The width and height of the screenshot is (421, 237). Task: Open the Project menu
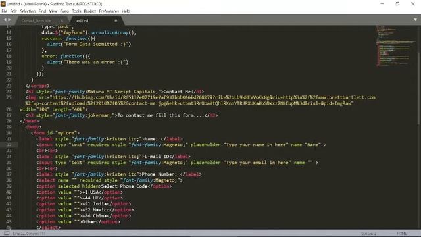89,11
